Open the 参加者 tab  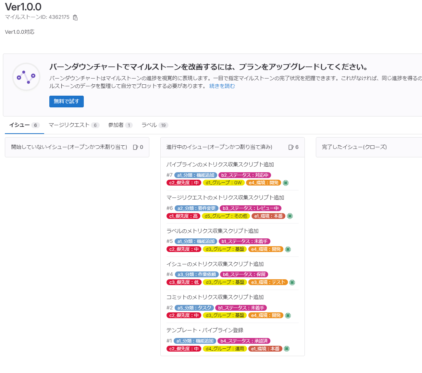117,125
